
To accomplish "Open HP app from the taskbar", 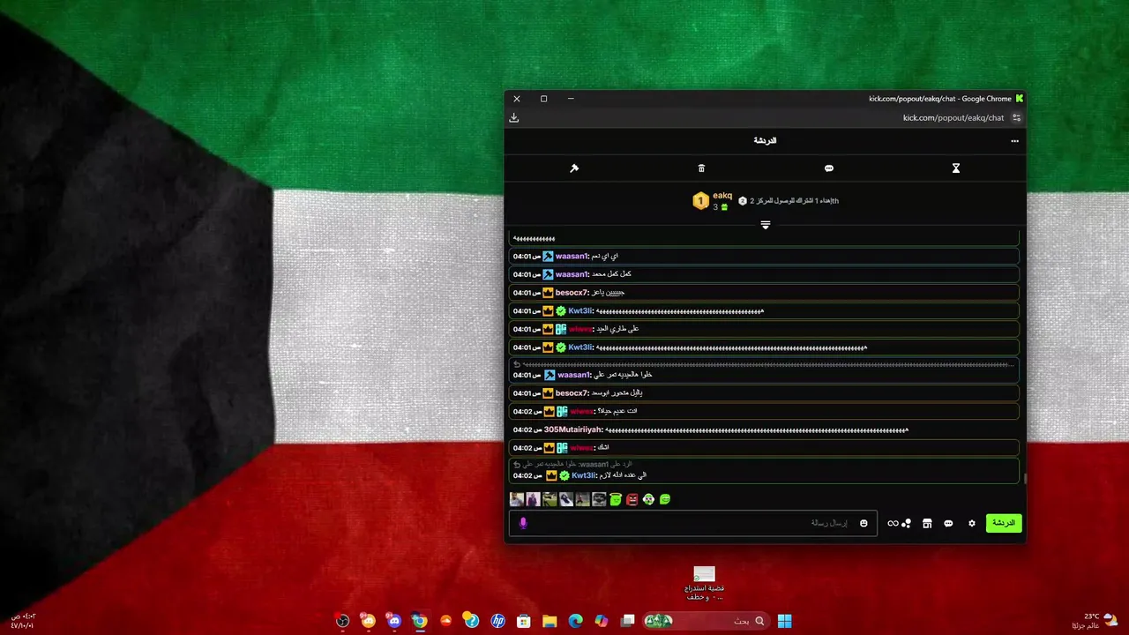I will click(x=497, y=621).
